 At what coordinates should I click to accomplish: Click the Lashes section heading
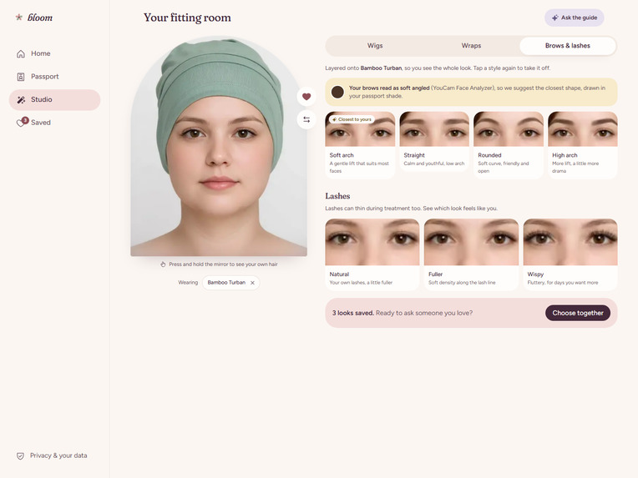pyautogui.click(x=337, y=196)
